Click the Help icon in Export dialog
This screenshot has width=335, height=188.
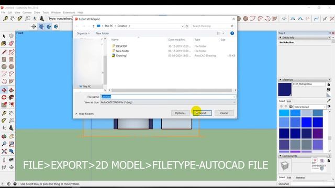(232, 33)
